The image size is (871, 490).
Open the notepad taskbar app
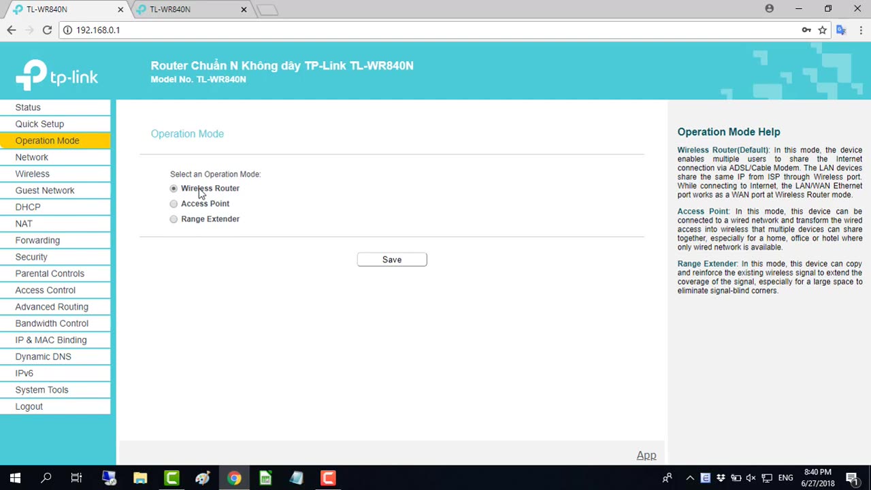point(297,478)
